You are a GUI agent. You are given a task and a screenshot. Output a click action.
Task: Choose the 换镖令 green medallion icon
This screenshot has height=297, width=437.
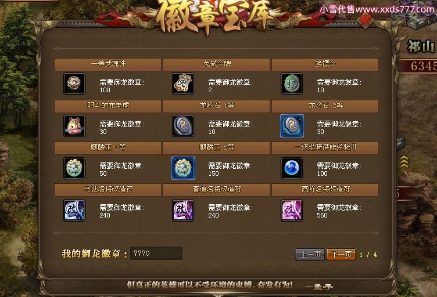tap(292, 84)
